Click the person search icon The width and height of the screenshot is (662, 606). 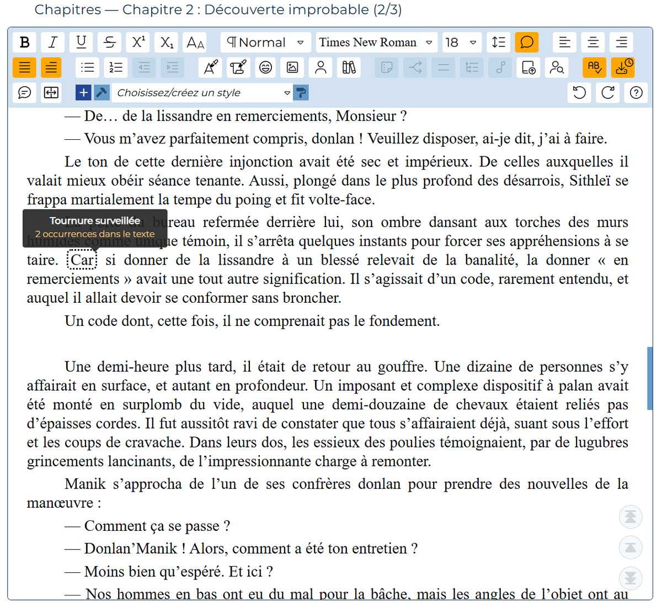(557, 67)
